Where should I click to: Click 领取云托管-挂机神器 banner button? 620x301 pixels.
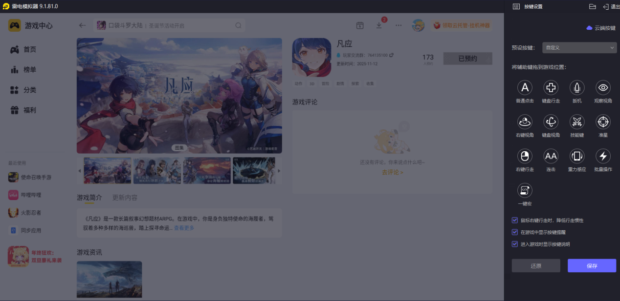click(x=461, y=25)
